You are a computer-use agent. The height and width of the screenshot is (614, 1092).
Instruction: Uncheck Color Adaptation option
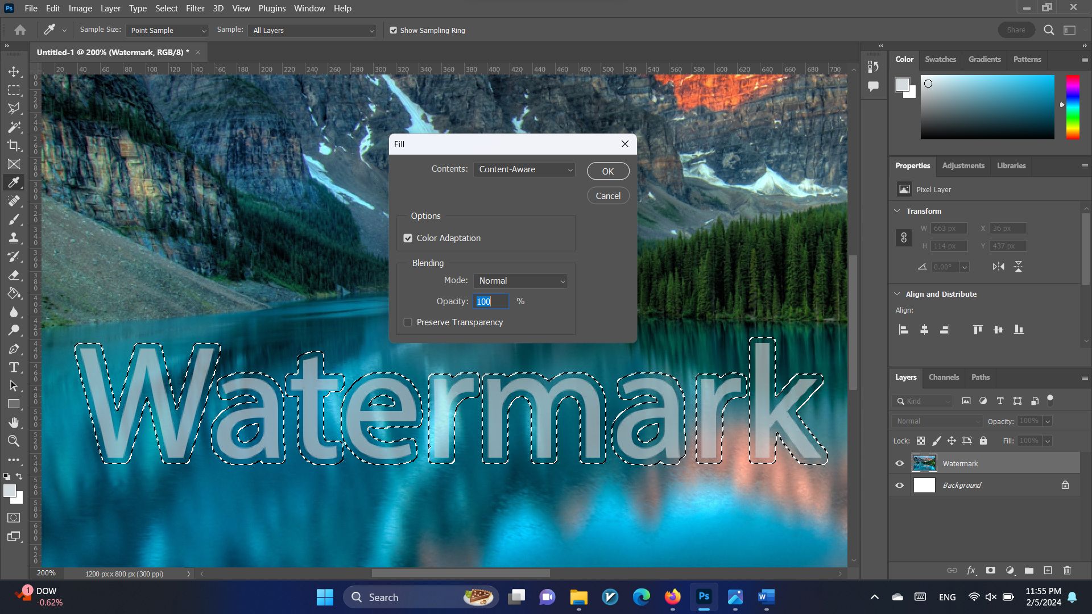408,238
